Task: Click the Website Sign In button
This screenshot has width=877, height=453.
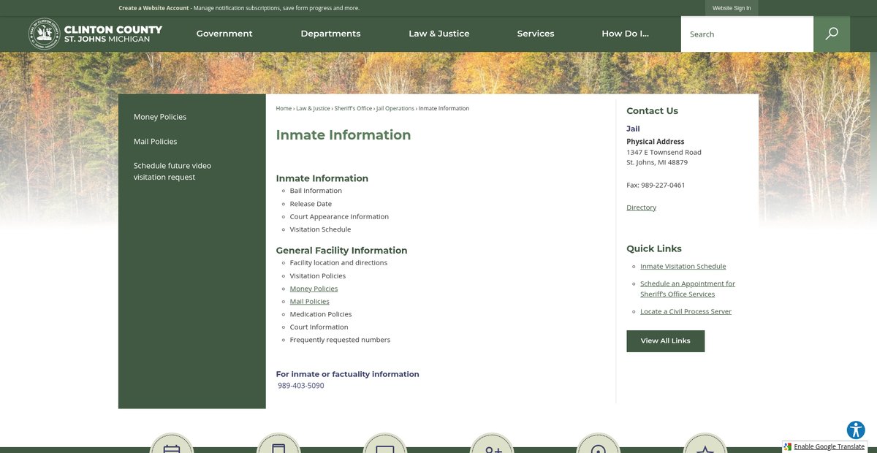Action: tap(732, 8)
